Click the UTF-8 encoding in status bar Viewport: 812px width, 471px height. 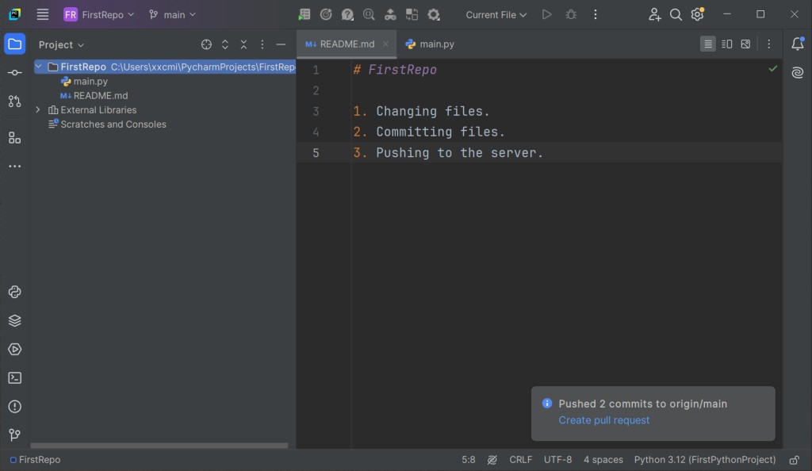557,460
